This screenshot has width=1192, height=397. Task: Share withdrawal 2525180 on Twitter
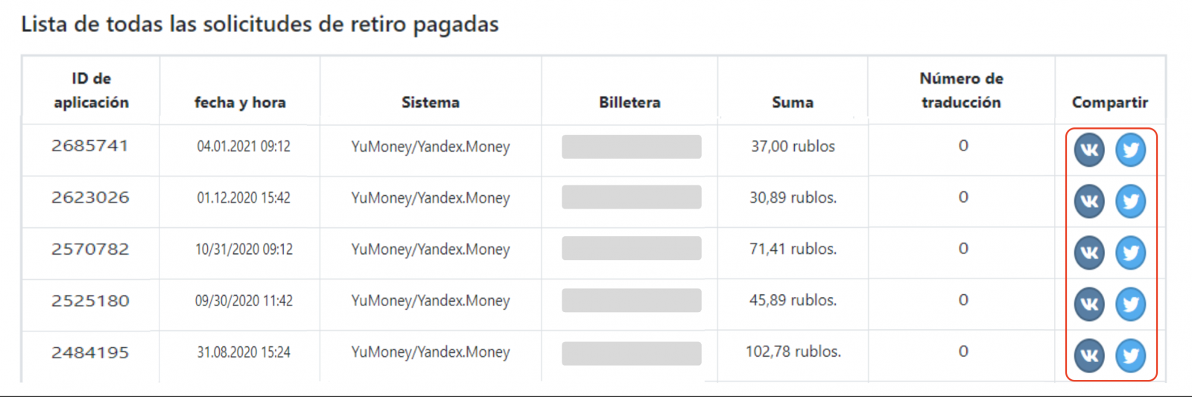click(x=1130, y=304)
